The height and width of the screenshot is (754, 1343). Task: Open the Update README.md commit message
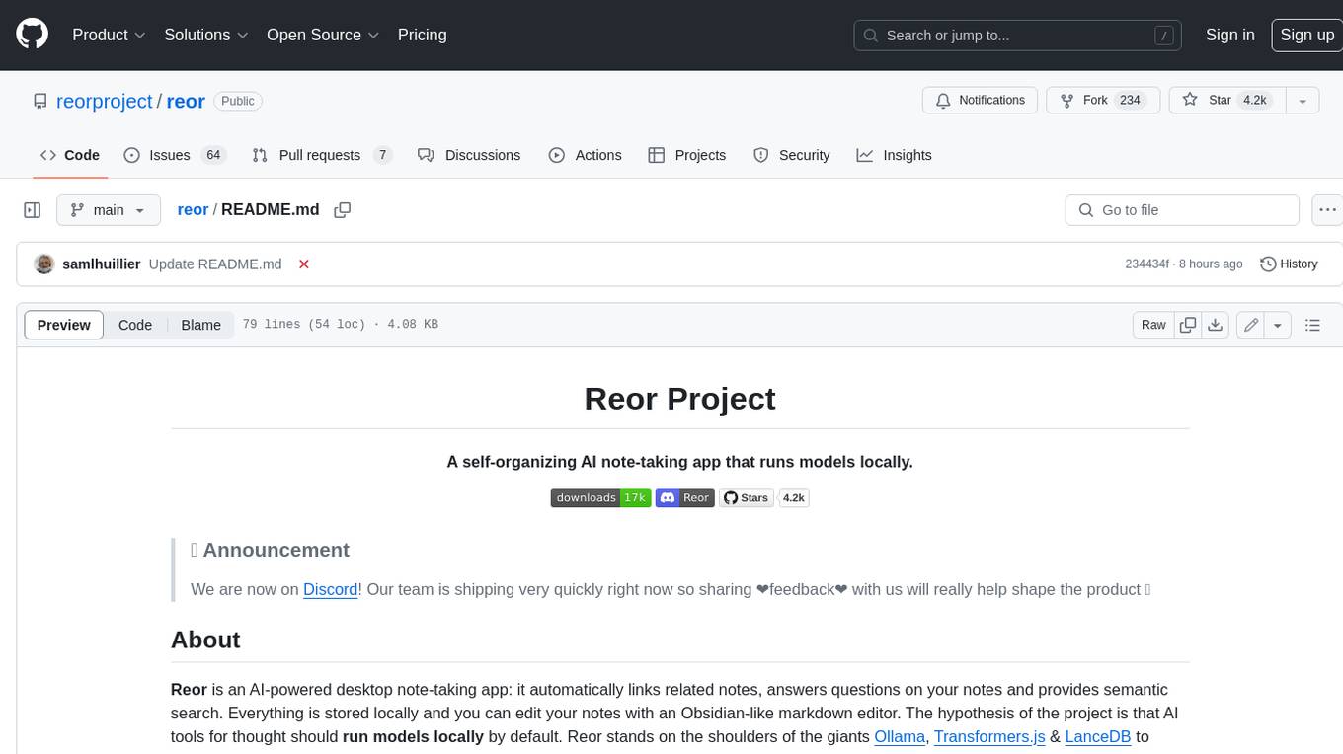pyautogui.click(x=215, y=264)
